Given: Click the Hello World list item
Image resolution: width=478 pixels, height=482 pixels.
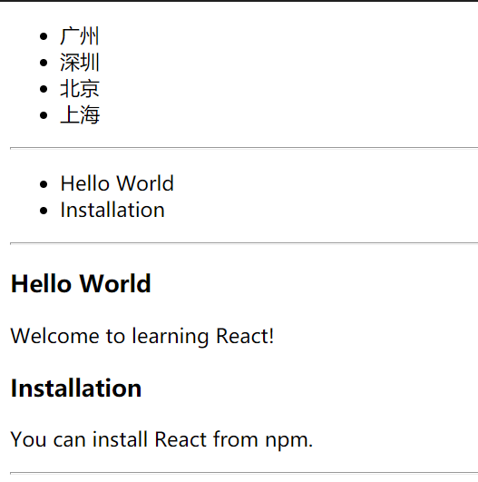Looking at the screenshot, I should (x=117, y=183).
